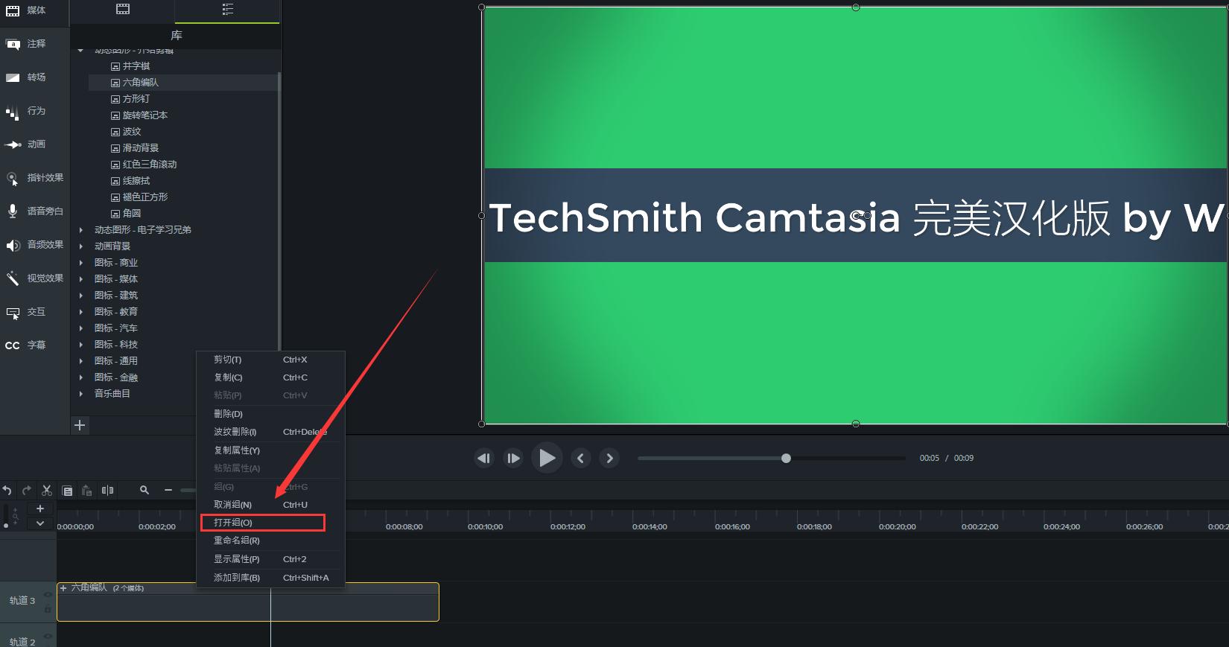Open the 语音旁白 voice narration tab
This screenshot has height=647, width=1229.
click(34, 211)
